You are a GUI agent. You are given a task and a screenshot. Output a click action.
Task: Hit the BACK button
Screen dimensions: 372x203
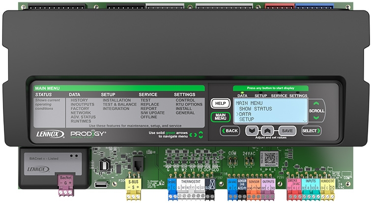click(230, 131)
